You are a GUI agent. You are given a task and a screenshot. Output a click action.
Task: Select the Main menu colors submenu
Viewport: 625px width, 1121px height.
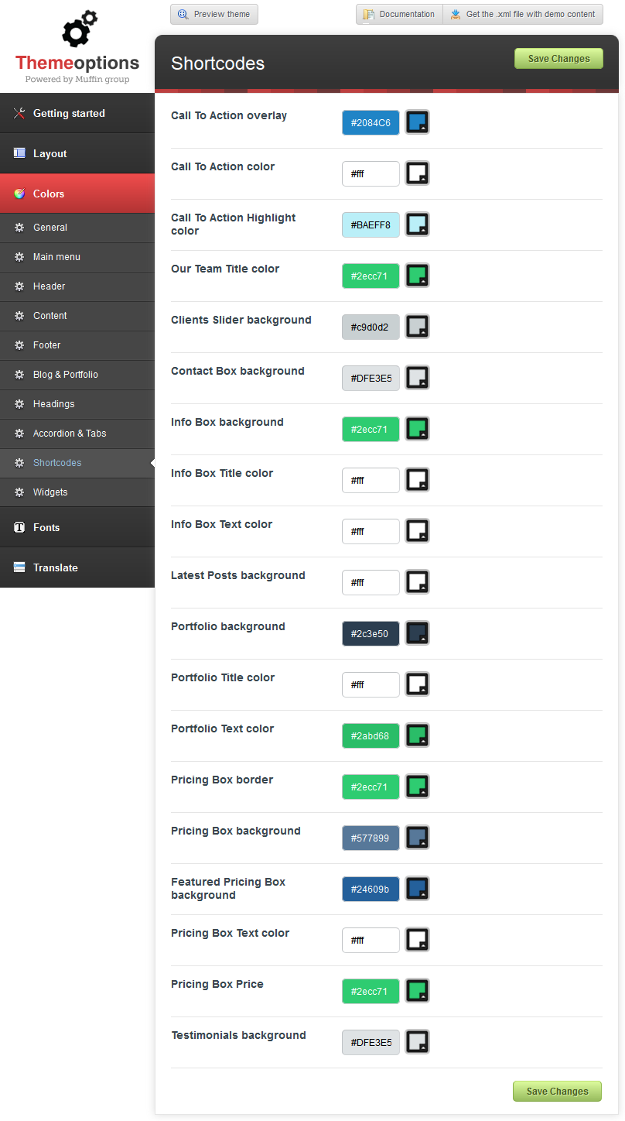[x=77, y=257]
